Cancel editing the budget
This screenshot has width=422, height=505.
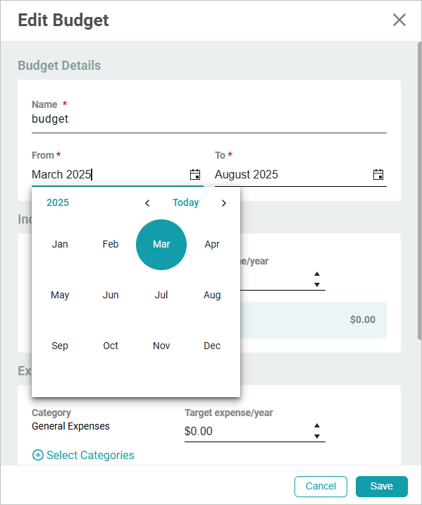321,487
